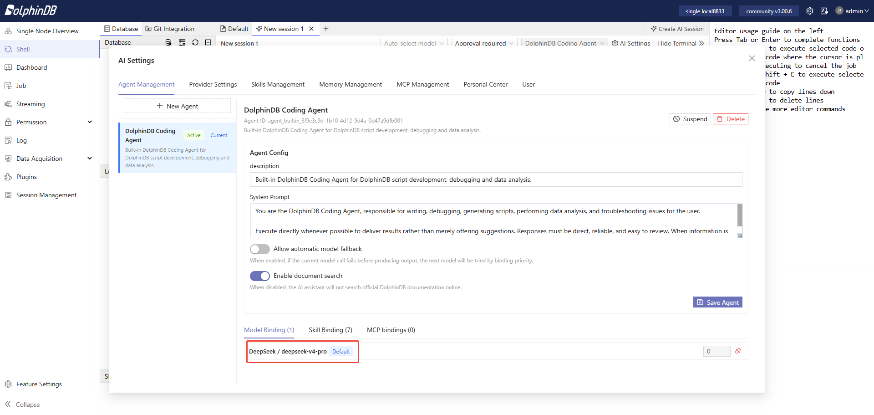Open the Approval required dropdown

pyautogui.click(x=484, y=43)
